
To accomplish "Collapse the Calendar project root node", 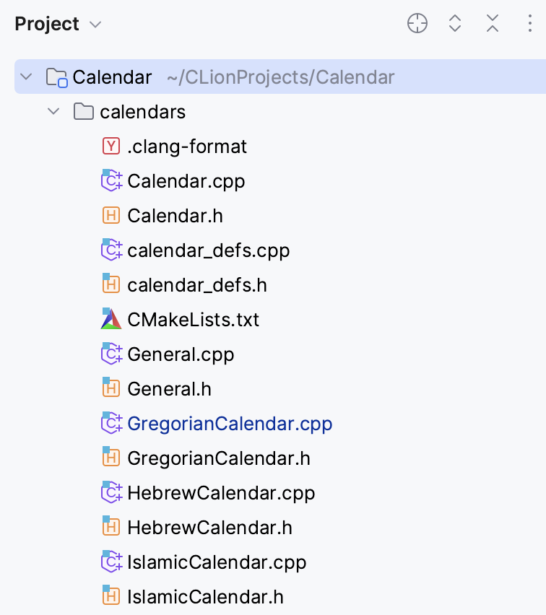I will 27,77.
